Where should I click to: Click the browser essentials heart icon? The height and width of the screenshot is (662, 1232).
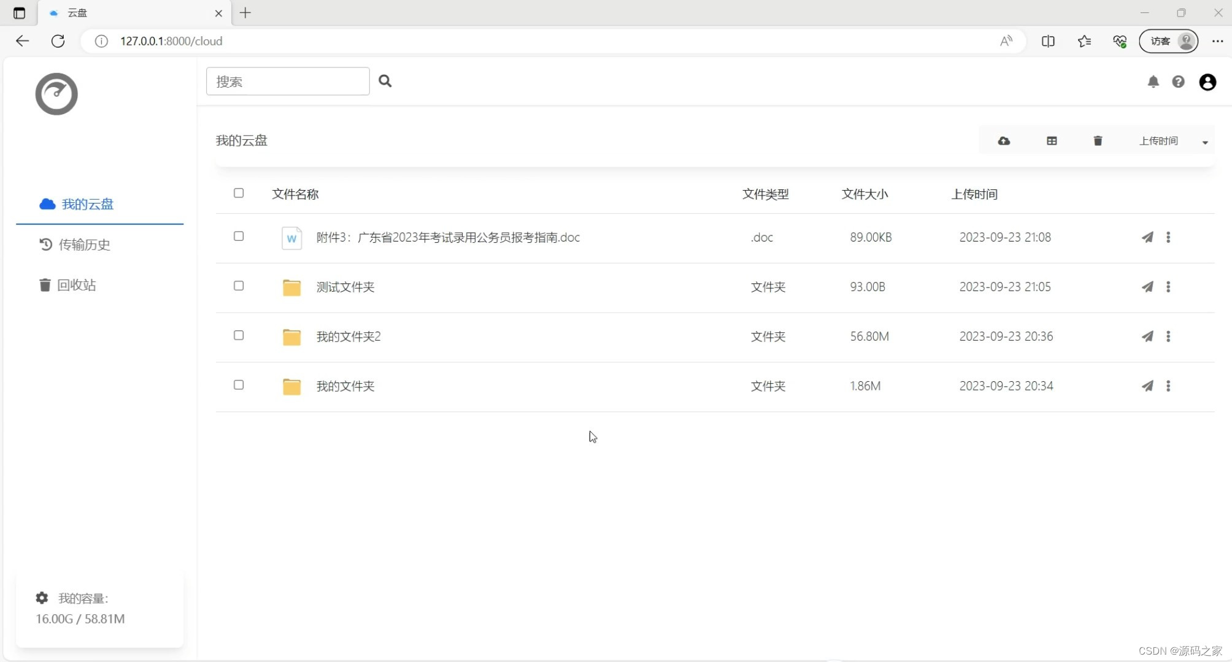tap(1120, 41)
